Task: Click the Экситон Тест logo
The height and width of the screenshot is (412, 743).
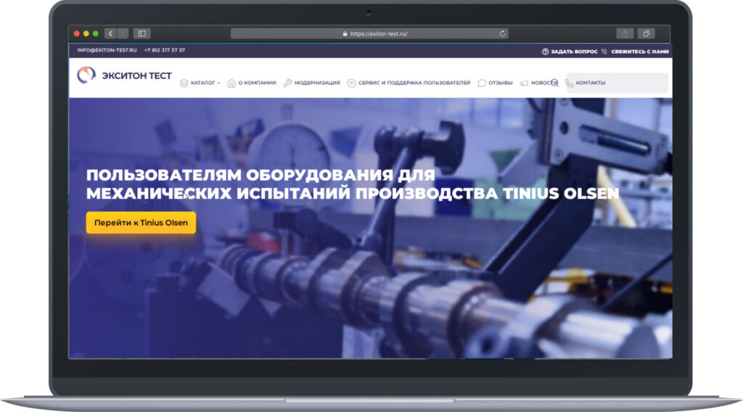Action: [124, 75]
